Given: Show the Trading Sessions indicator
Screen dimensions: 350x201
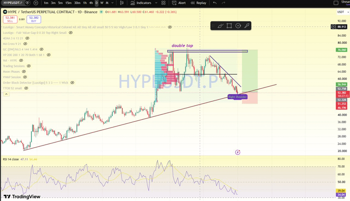Looking at the screenshot, I should (29, 66).
